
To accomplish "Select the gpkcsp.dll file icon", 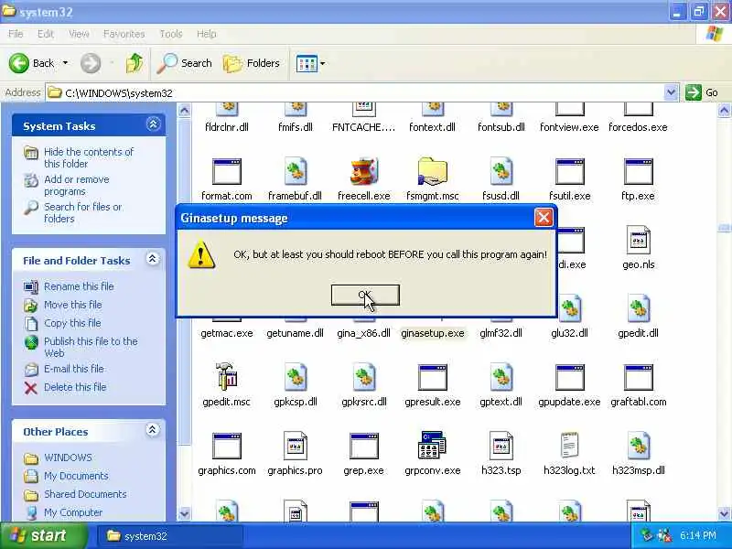I will 295,377.
